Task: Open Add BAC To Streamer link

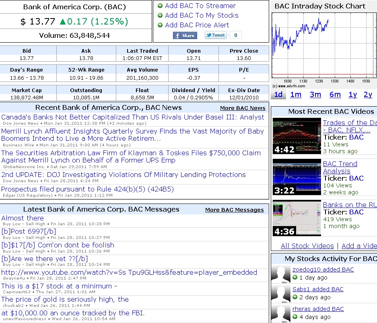Action: [x=200, y=6]
